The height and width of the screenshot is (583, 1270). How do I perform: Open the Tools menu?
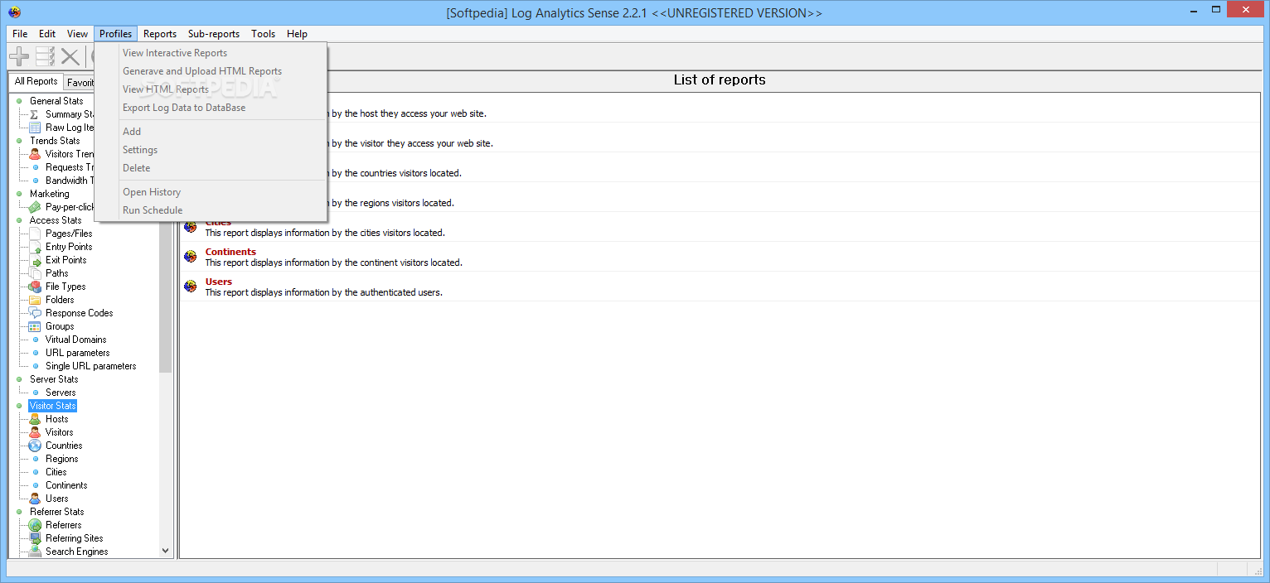(264, 34)
